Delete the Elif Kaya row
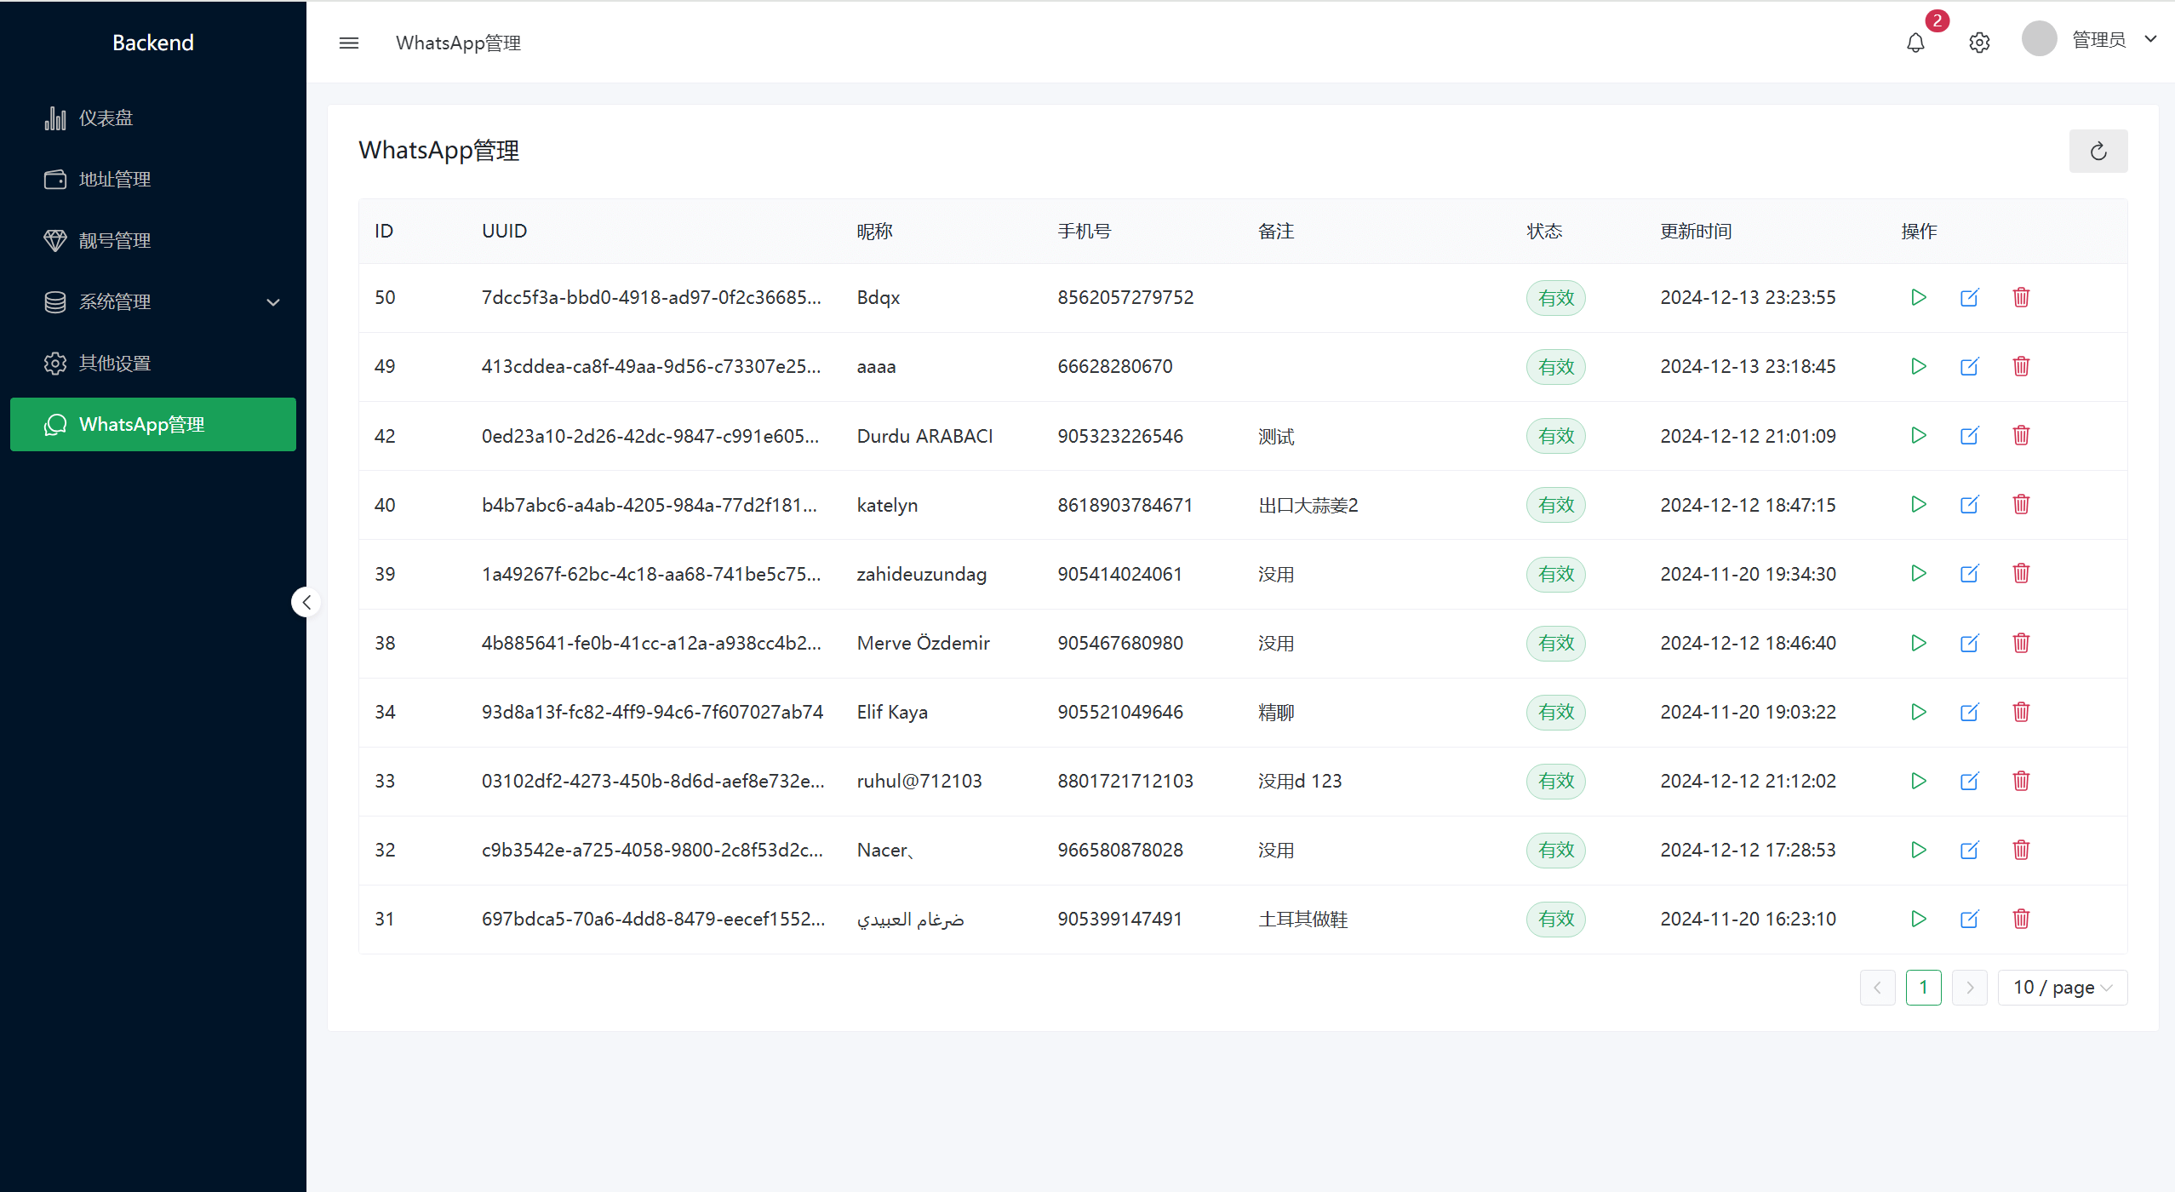This screenshot has width=2175, height=1192. (2021, 712)
